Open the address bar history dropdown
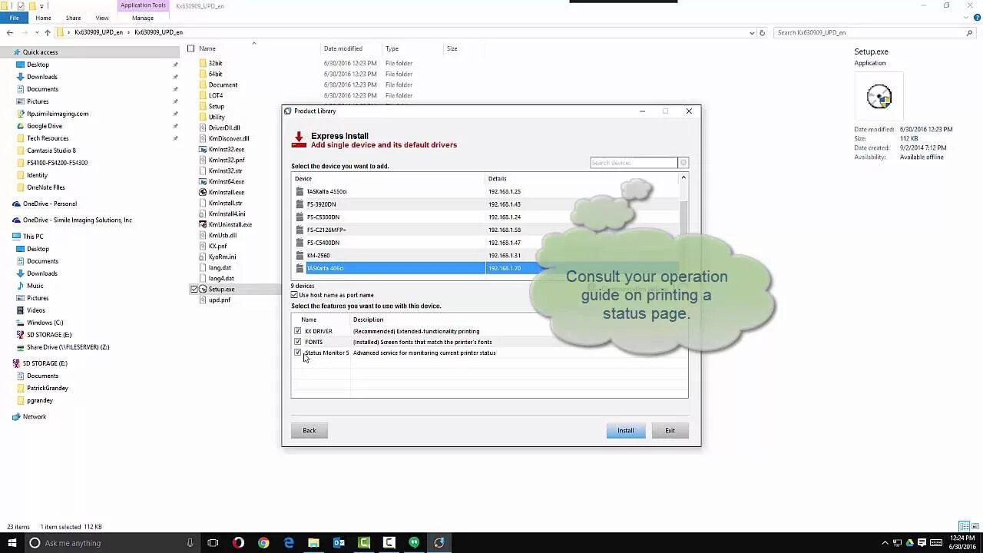The image size is (983, 553). [x=752, y=32]
